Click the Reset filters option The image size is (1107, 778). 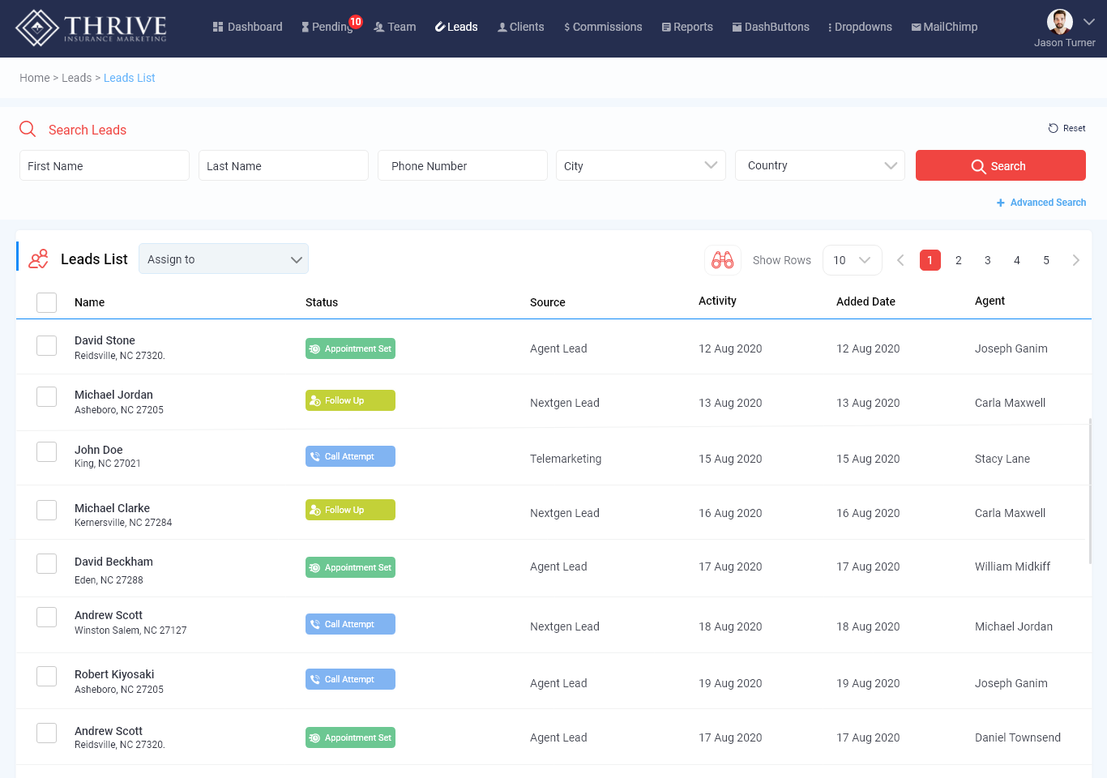pyautogui.click(x=1066, y=128)
